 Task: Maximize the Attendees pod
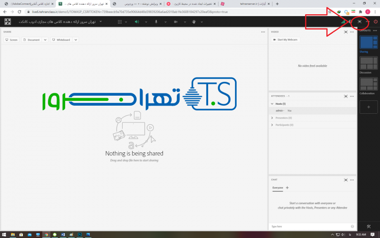[x=346, y=96]
